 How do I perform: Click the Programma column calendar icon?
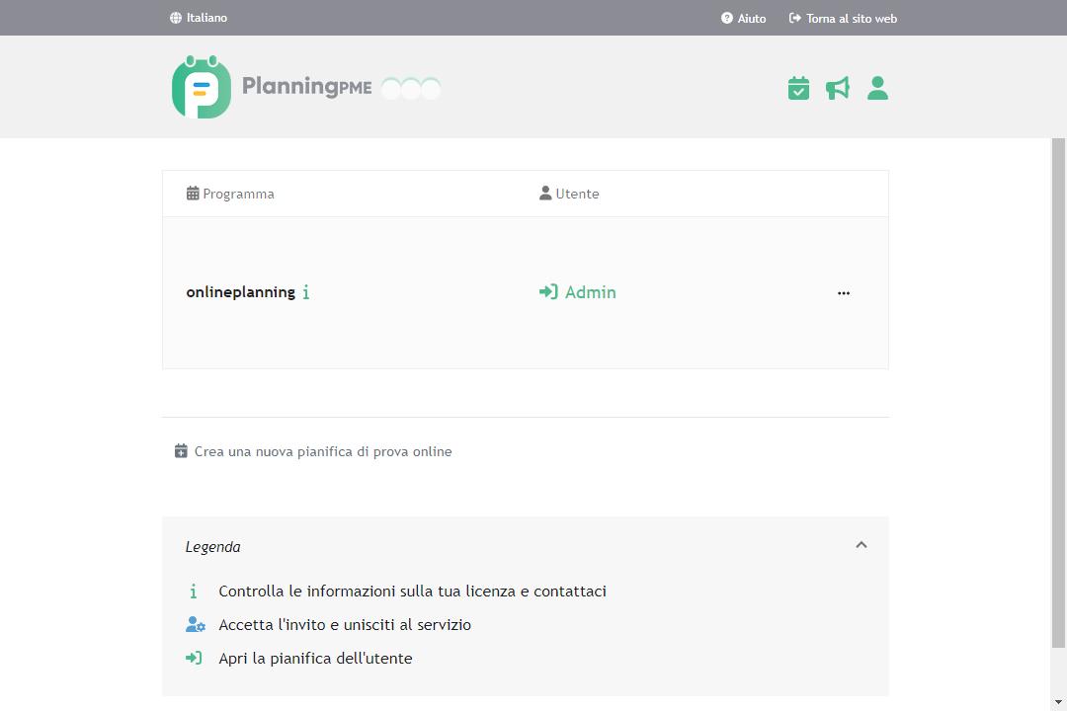(192, 193)
